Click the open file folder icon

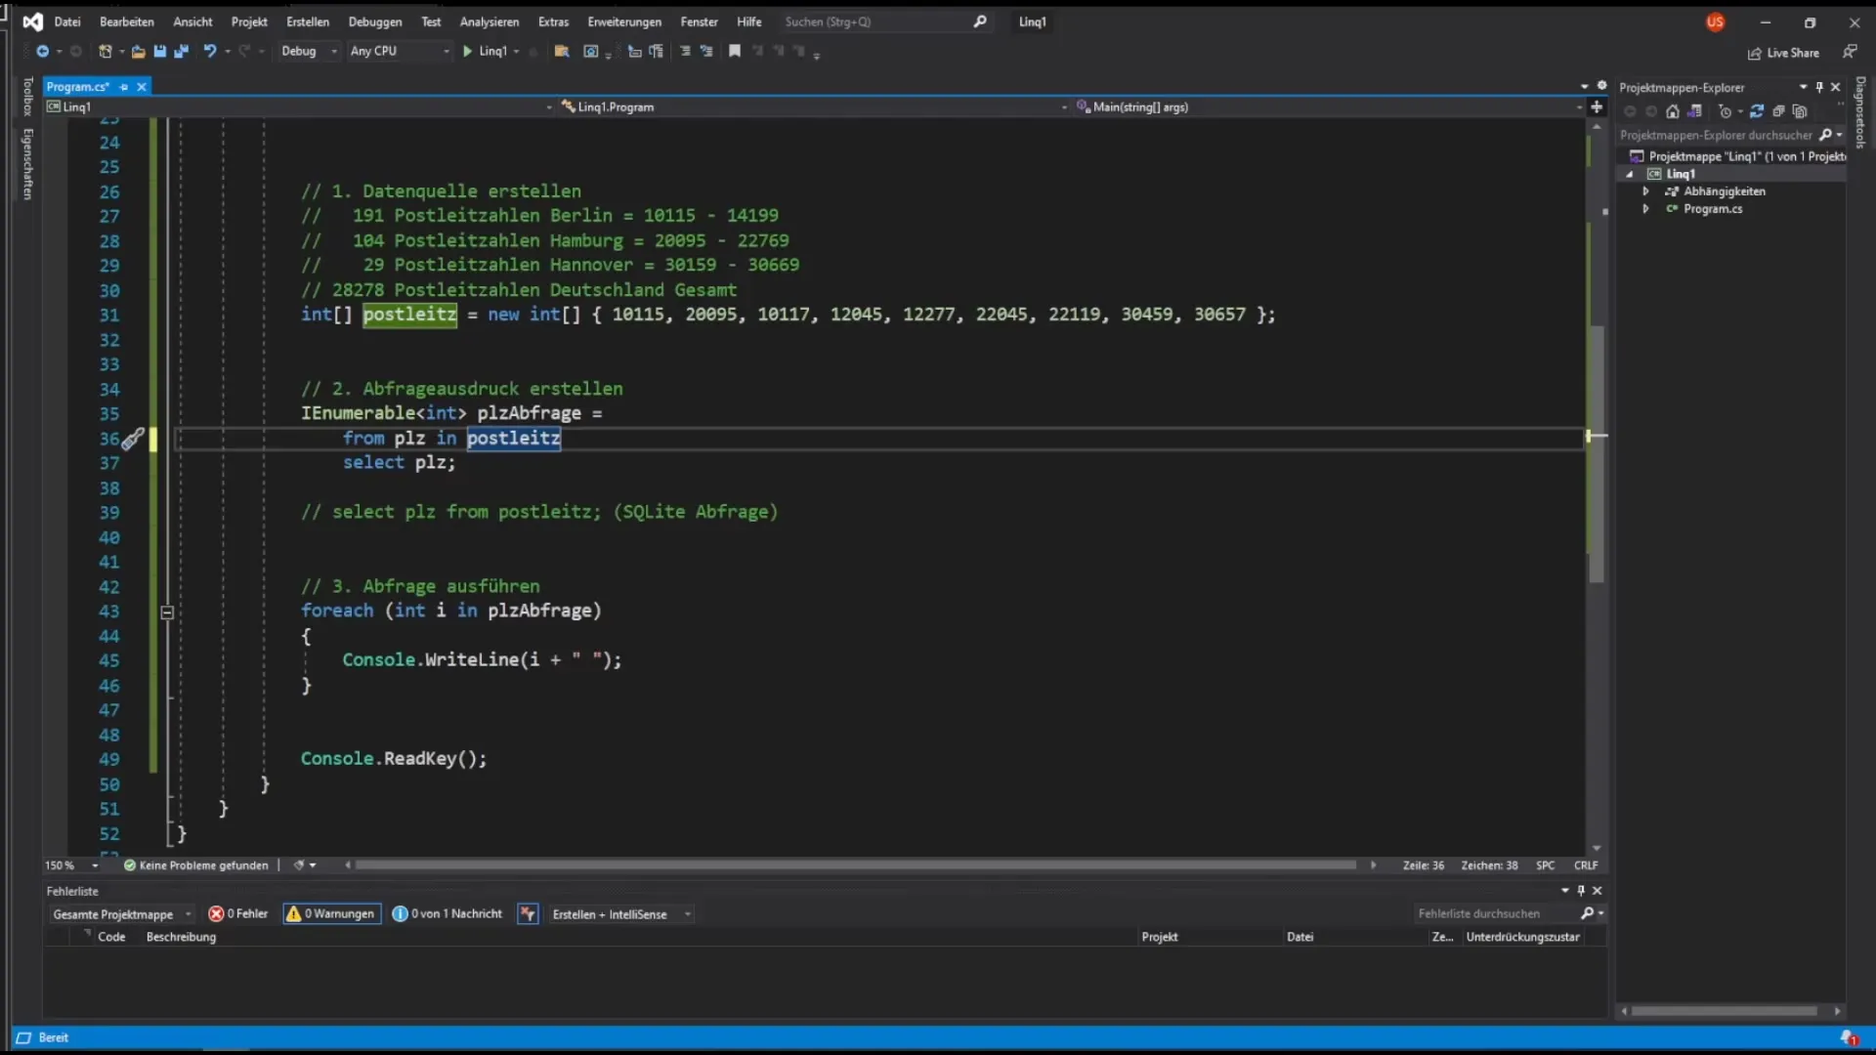click(x=138, y=51)
